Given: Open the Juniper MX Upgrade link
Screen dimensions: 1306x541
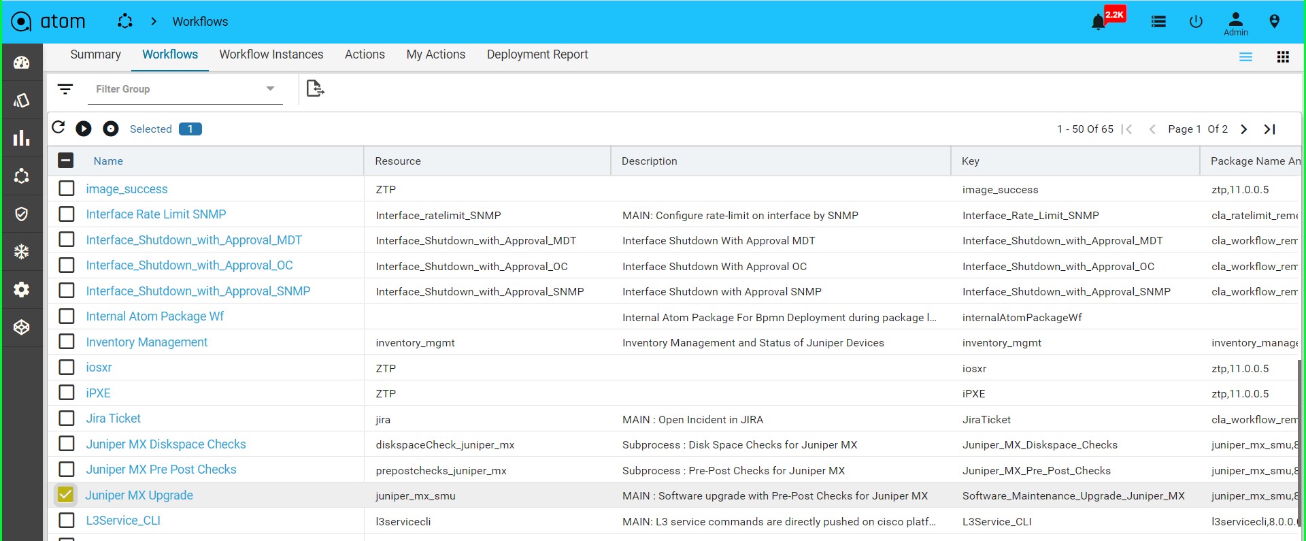Looking at the screenshot, I should pos(139,495).
